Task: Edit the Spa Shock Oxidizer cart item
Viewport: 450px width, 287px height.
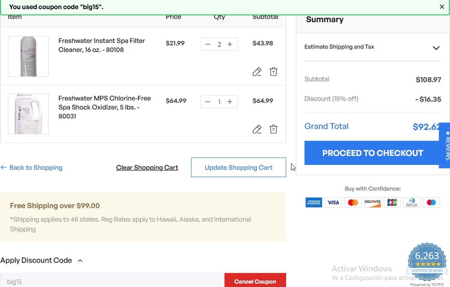Action: [x=257, y=129]
